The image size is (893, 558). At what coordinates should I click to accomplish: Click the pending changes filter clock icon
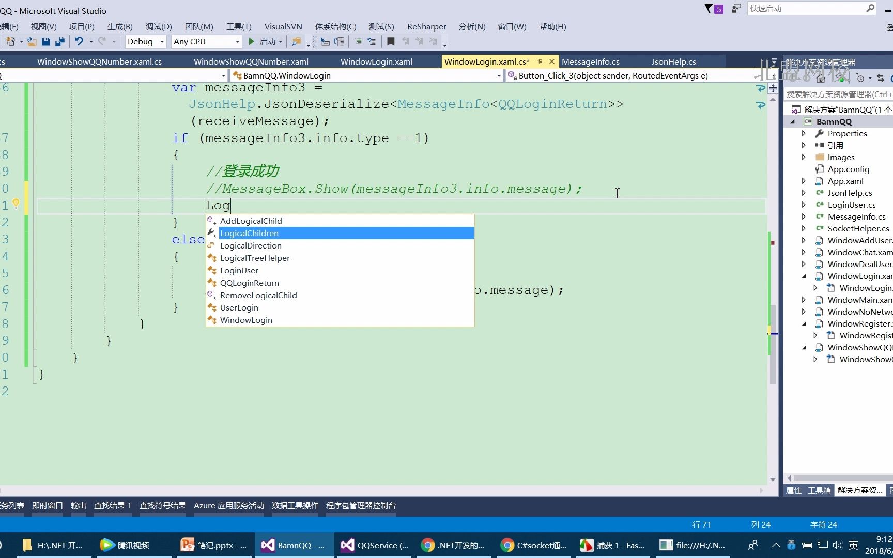860,78
